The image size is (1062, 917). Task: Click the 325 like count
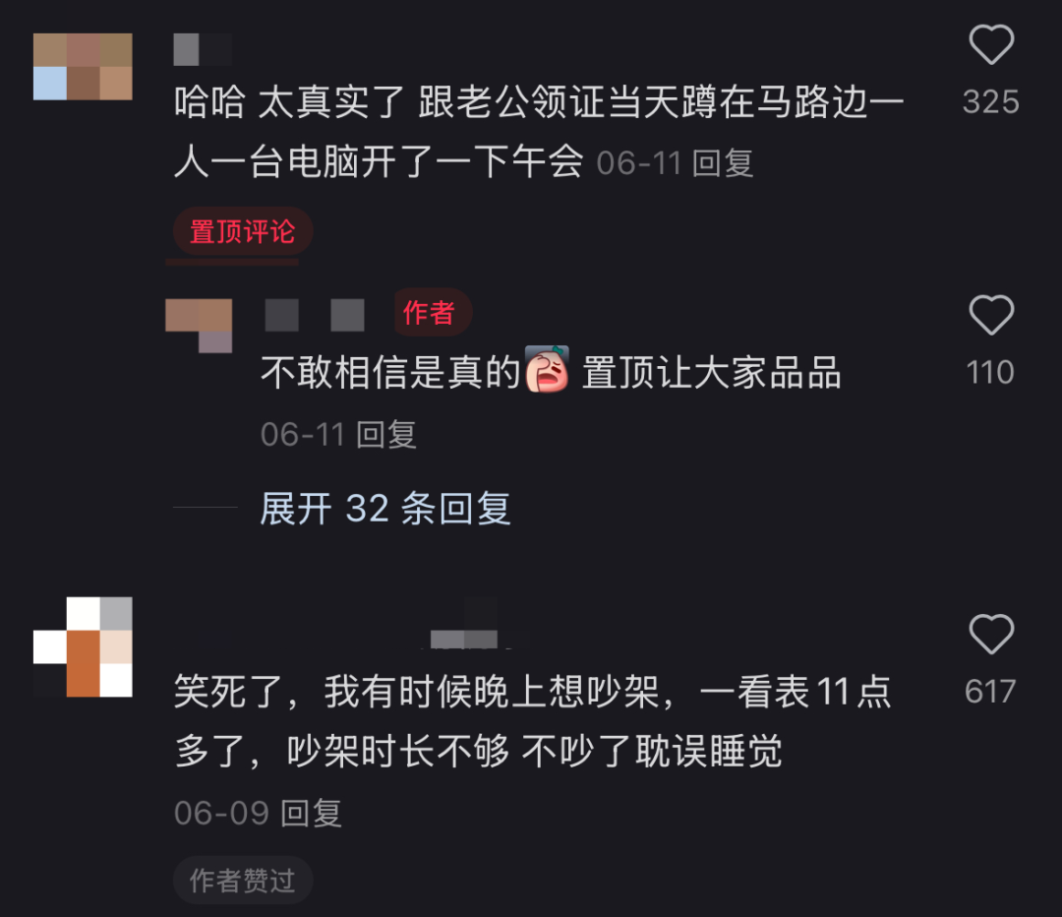(x=991, y=101)
